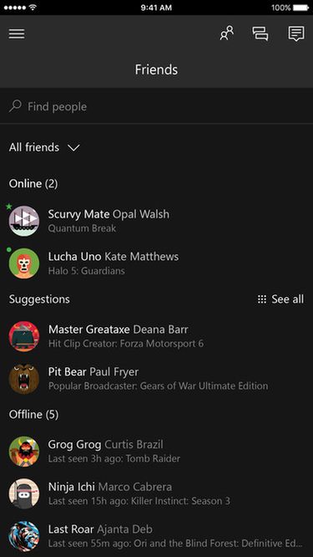Tap the Friends page title
The image size is (313, 557).
pyautogui.click(x=156, y=69)
